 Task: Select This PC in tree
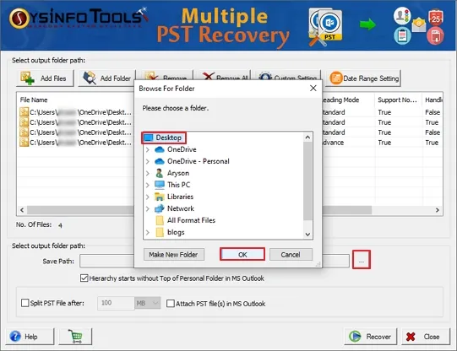point(178,185)
